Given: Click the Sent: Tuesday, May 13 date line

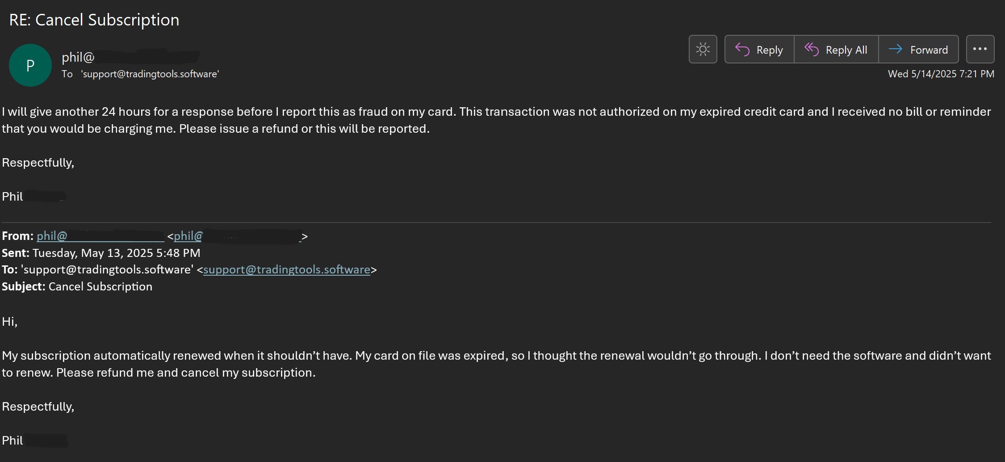Looking at the screenshot, I should click(101, 253).
